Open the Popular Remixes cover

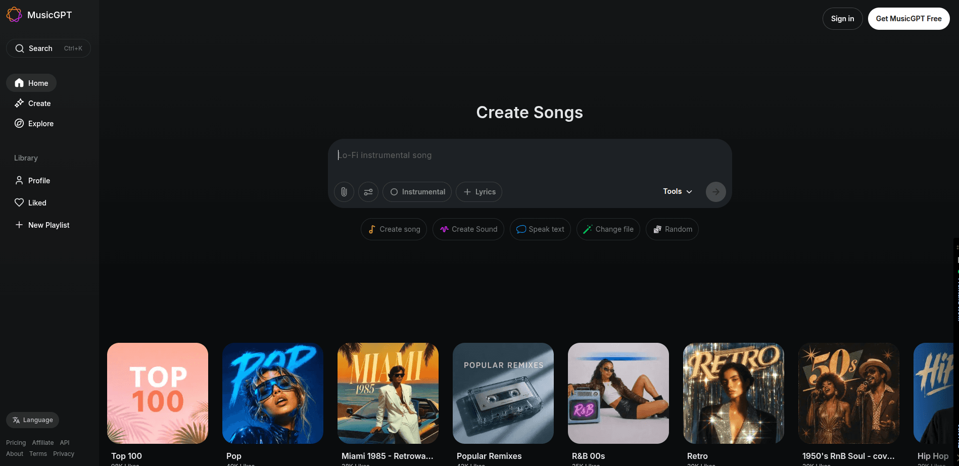pos(503,393)
